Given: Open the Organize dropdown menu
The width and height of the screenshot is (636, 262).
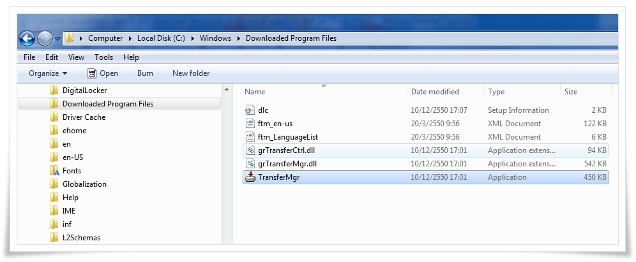Looking at the screenshot, I should (48, 73).
